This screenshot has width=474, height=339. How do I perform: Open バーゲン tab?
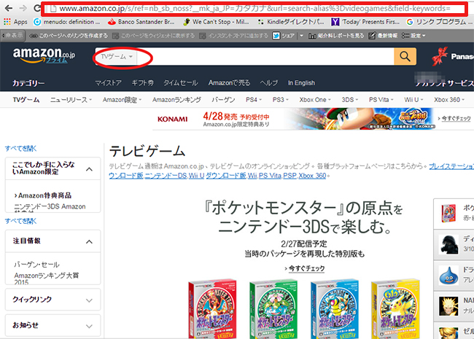(223, 100)
